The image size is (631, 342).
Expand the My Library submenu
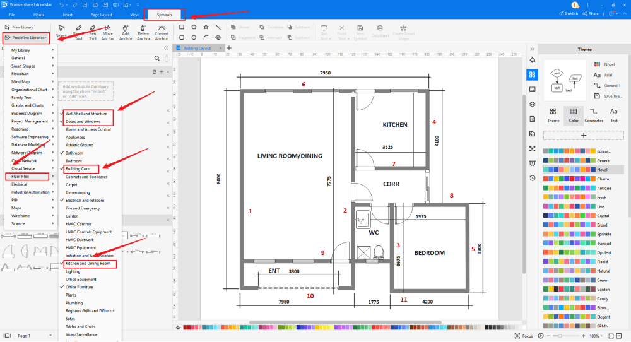coord(30,50)
